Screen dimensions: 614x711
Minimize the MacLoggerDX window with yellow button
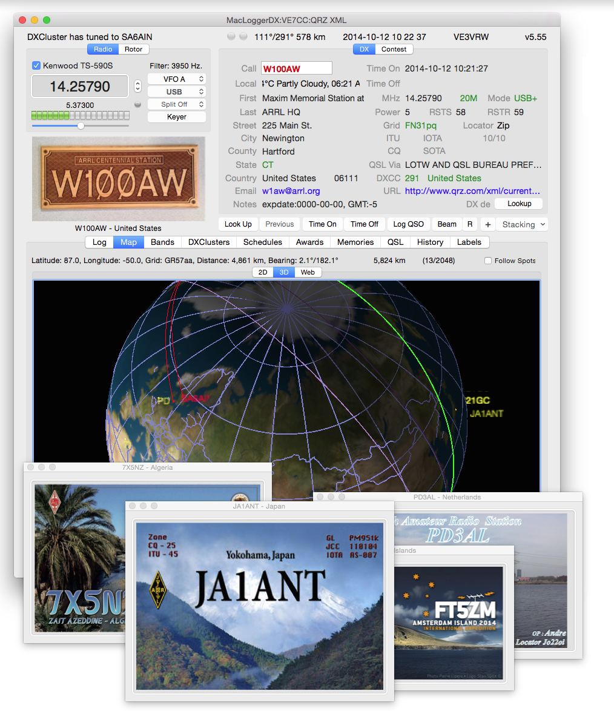tap(34, 20)
